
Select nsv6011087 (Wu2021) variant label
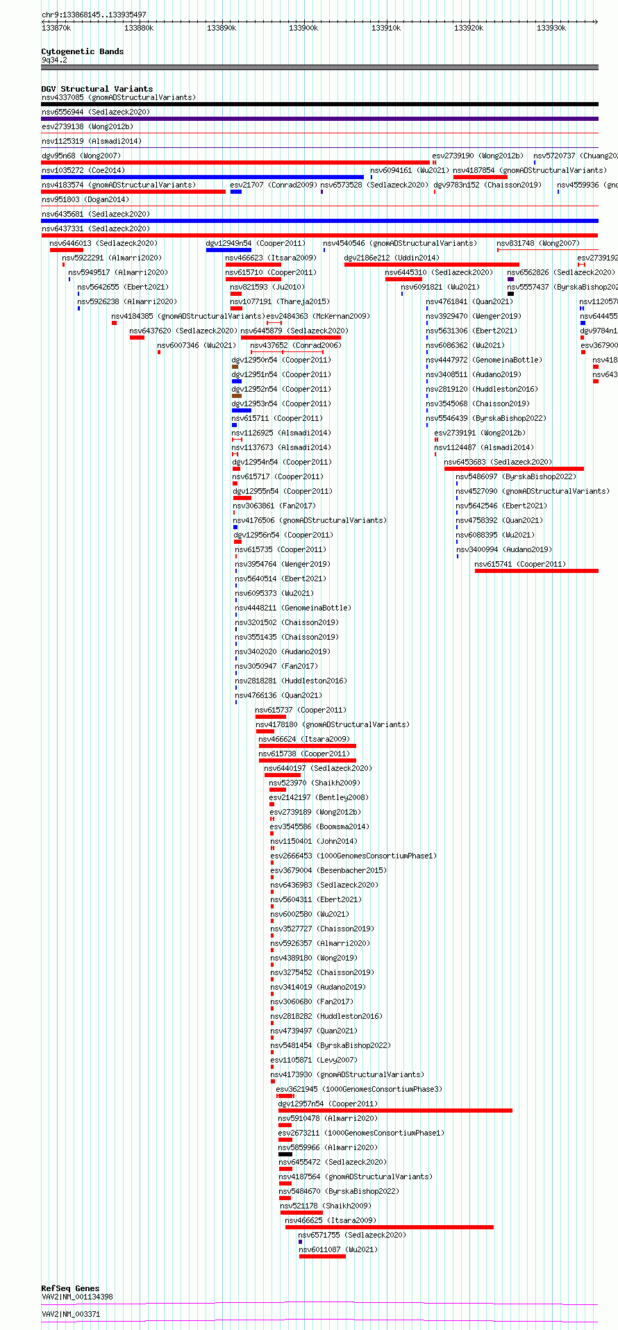(338, 1249)
